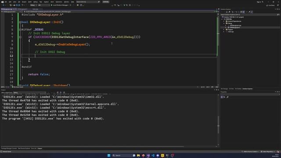The width and height of the screenshot is (281, 158).
Task: Click line 12 in the editor
Action: coord(119,56)
